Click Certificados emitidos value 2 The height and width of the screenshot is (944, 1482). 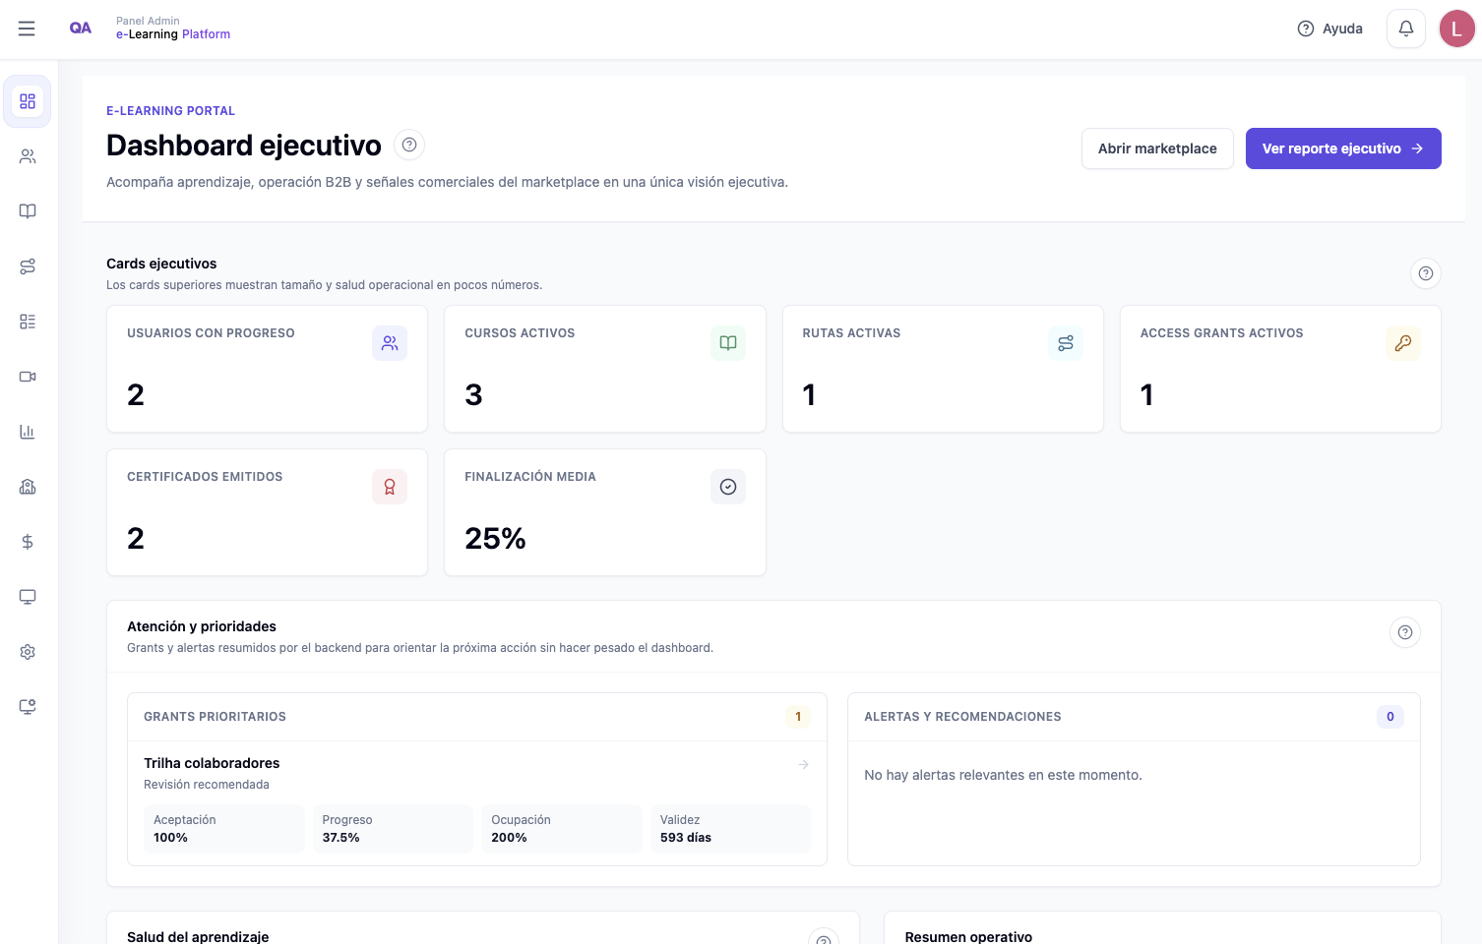(136, 539)
